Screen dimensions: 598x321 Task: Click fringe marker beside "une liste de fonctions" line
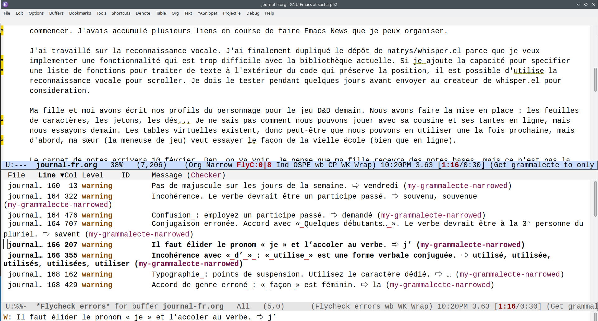click(2, 70)
